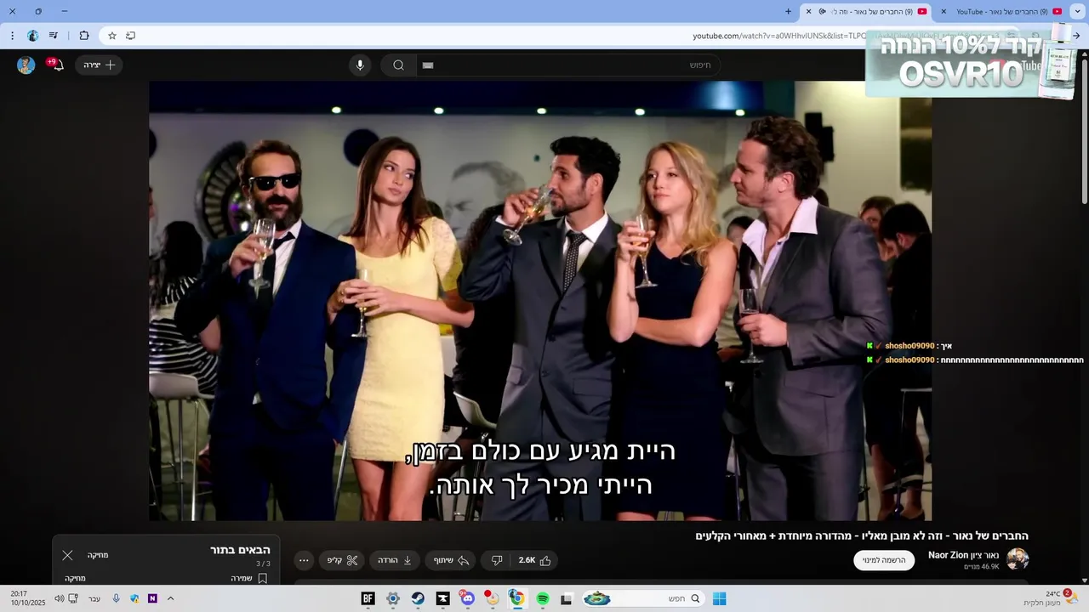Switch to the playing החברים של נאור tab
Screen dimensions: 1089x612
pos(866,11)
